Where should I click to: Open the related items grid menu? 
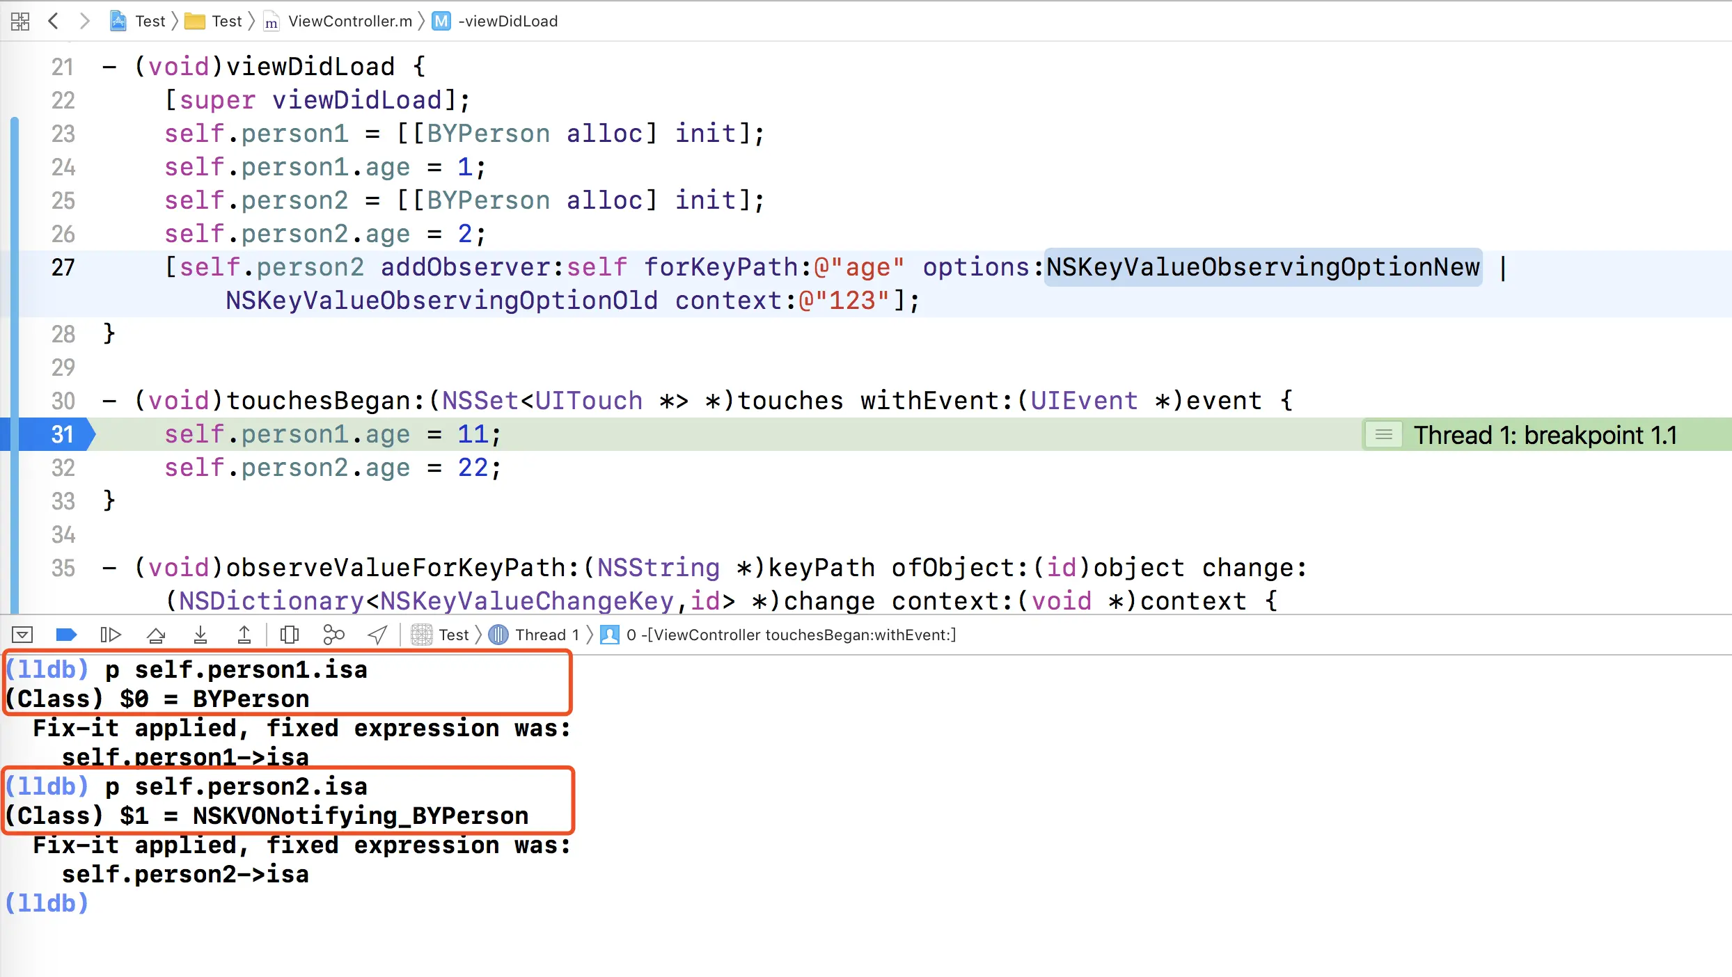20,21
